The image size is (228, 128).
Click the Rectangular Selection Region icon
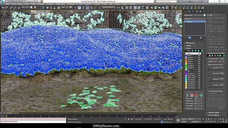(39, 7)
